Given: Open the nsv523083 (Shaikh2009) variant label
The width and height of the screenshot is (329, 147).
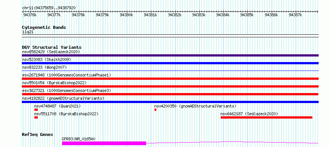Looking at the screenshot, I should click(x=47, y=59).
